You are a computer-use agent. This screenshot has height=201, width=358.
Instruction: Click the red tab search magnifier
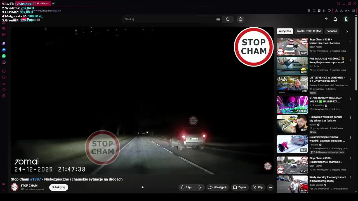(338, 3)
